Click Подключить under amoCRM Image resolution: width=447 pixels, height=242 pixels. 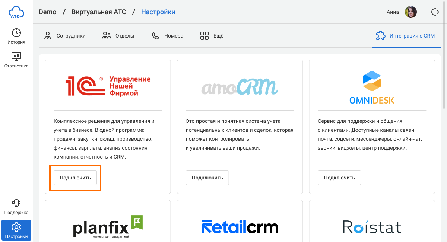click(207, 178)
